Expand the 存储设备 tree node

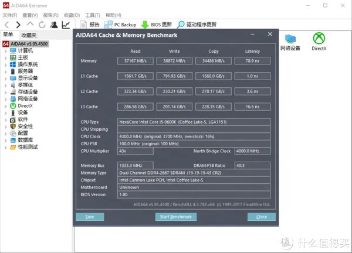pyautogui.click(x=6, y=91)
